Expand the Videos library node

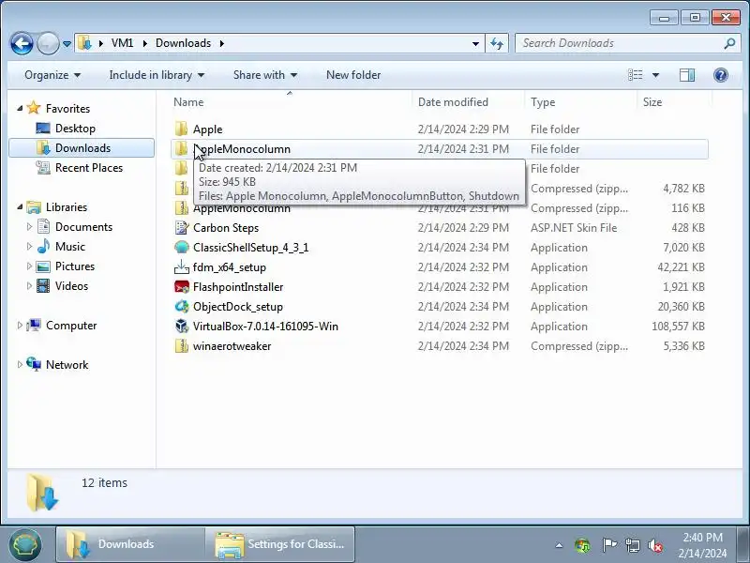pyautogui.click(x=29, y=286)
